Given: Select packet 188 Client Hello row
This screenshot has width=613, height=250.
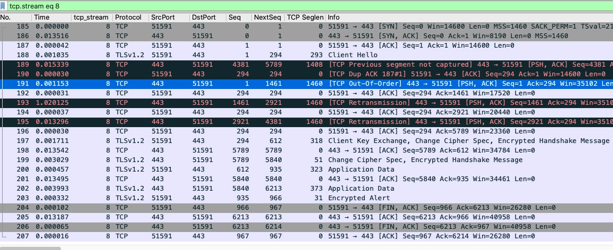Looking at the screenshot, I should [306, 55].
